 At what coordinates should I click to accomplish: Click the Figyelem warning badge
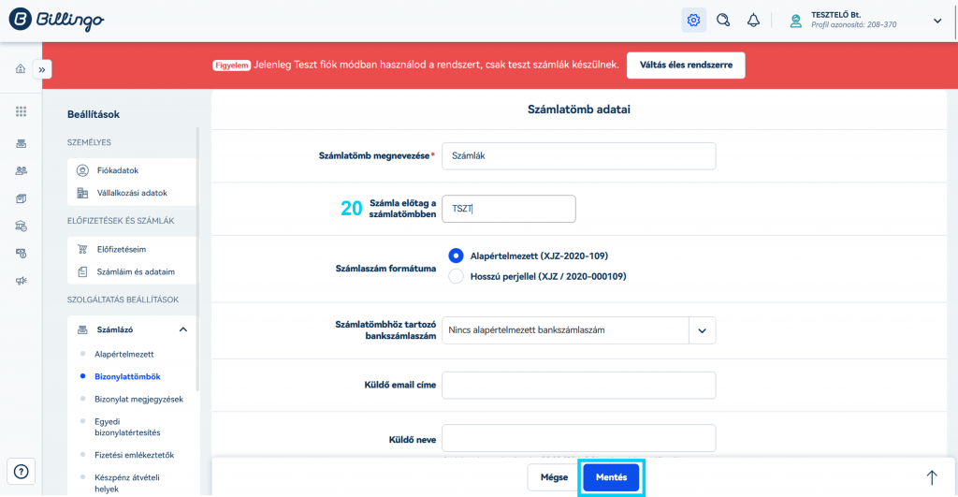point(232,66)
